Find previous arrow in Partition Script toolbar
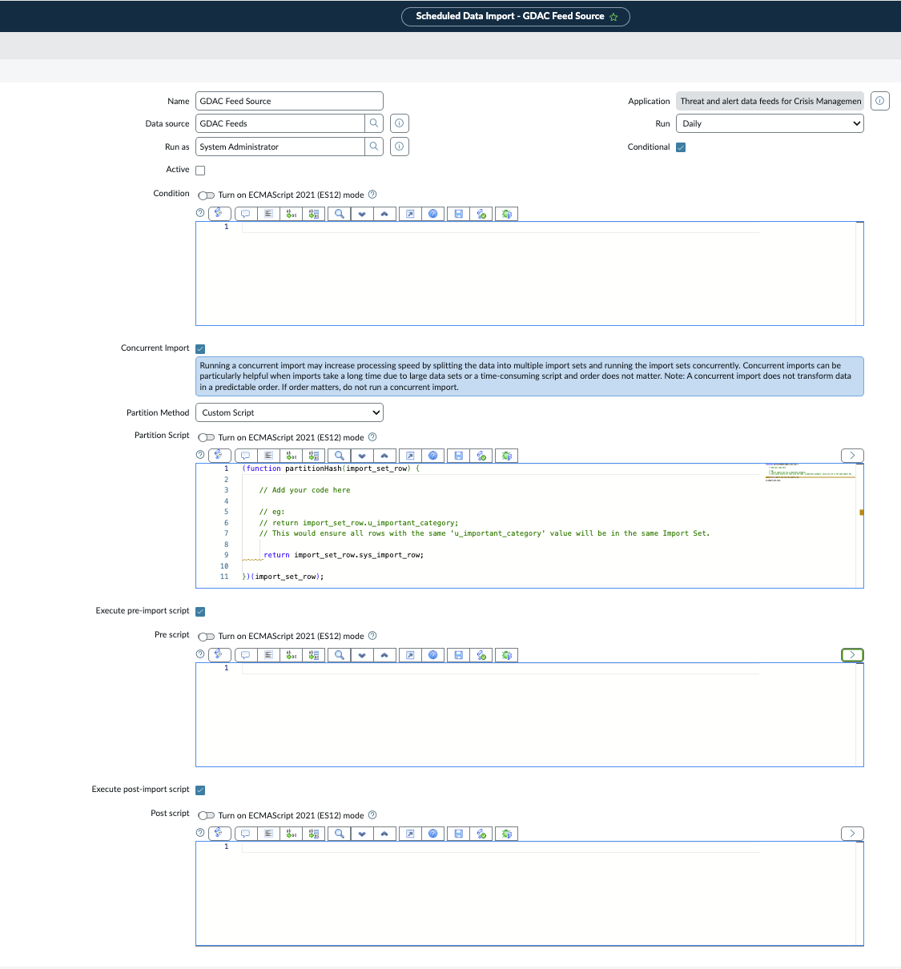Image resolution: width=901 pixels, height=969 pixels. click(x=384, y=456)
